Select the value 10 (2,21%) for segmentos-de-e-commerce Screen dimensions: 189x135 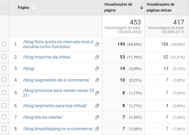click(131, 80)
